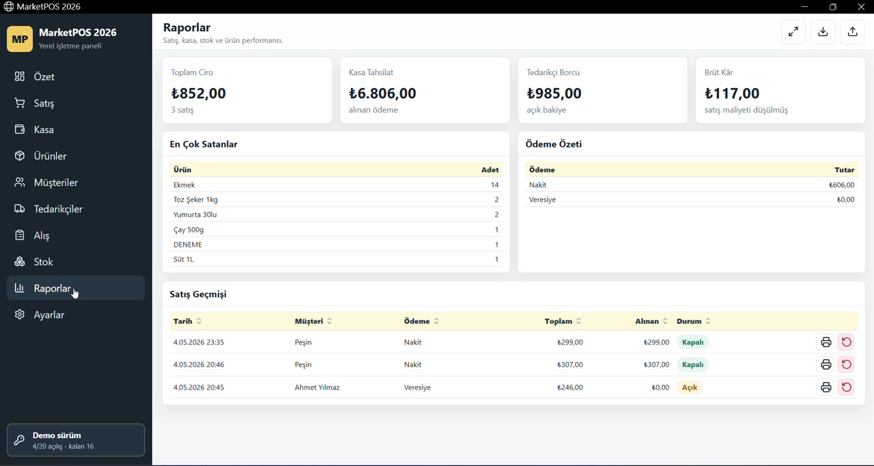874x466 pixels.
Task: Click the date 4.05.2026 23:35
Action: coord(199,342)
